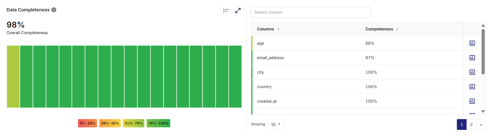Screen dimensions: 493x137
Task: Click the info icon beside Data Completeness
Action: click(x=54, y=10)
